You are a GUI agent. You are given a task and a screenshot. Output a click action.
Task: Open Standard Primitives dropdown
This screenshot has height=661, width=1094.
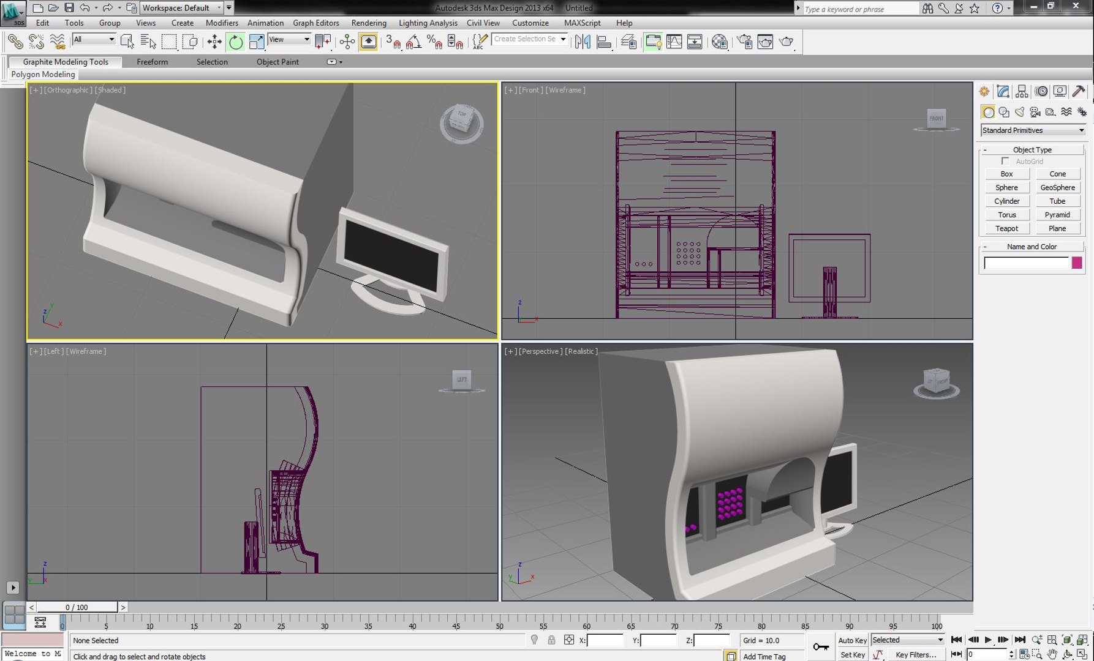coord(1033,130)
